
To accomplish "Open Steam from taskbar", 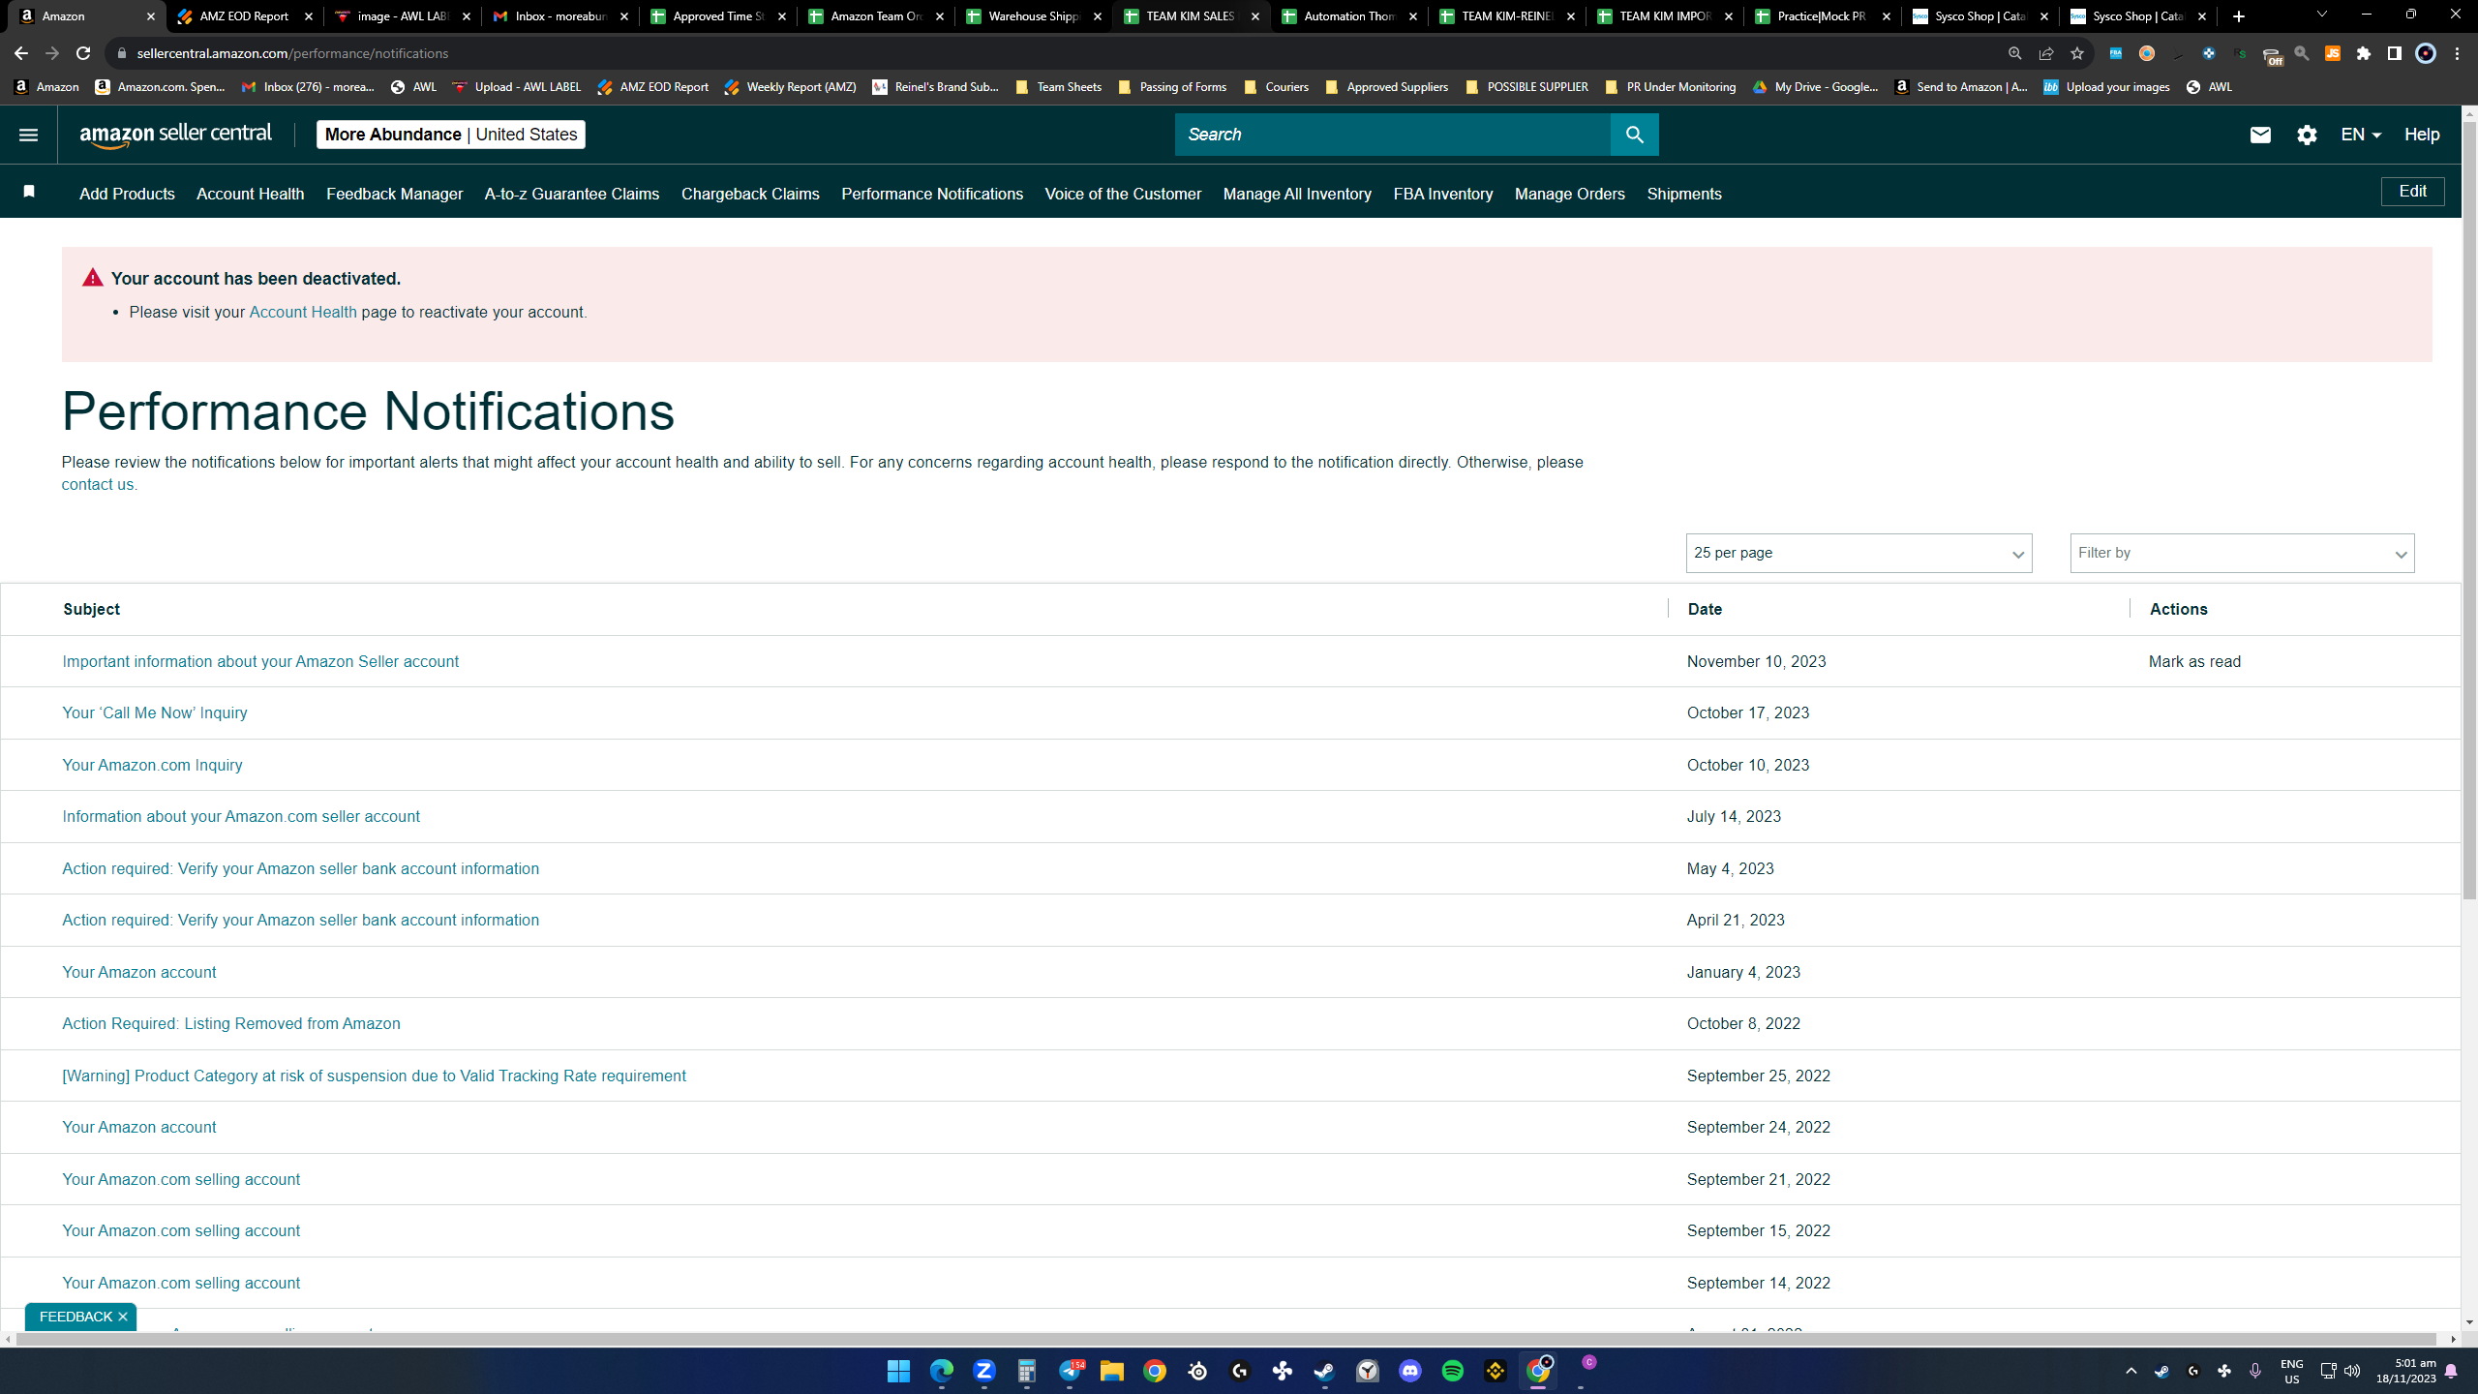I will pyautogui.click(x=1324, y=1371).
